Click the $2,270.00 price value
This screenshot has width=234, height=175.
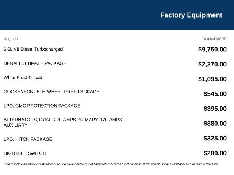click(212, 64)
